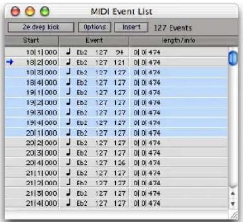Click the note icon in row 21|2|000

[68, 183]
